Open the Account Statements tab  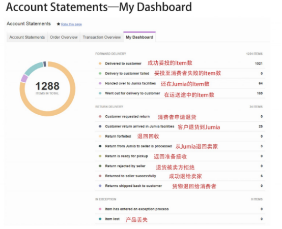[27, 37]
